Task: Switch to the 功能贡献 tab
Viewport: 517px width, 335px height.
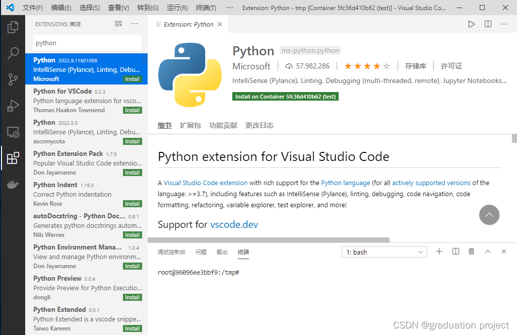Action: (223, 125)
